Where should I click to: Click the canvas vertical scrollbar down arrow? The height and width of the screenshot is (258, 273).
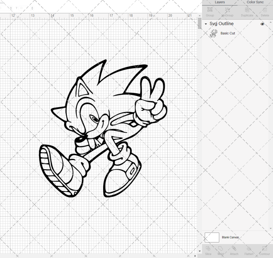click(x=200, y=251)
